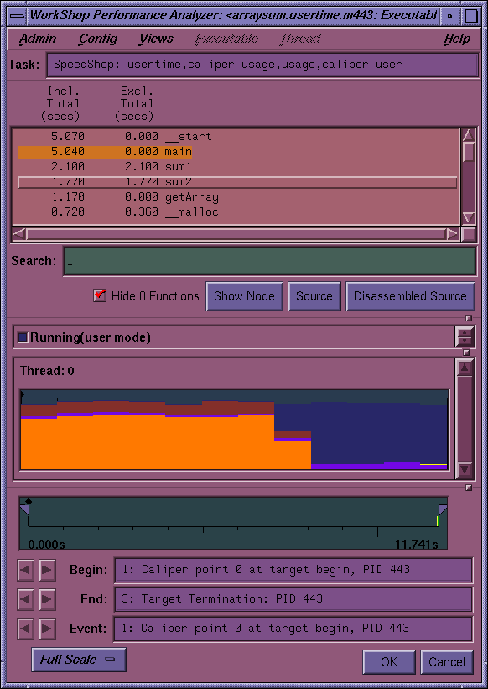Step Event to previous event
Image resolution: width=488 pixels, height=689 pixels.
coord(25,629)
